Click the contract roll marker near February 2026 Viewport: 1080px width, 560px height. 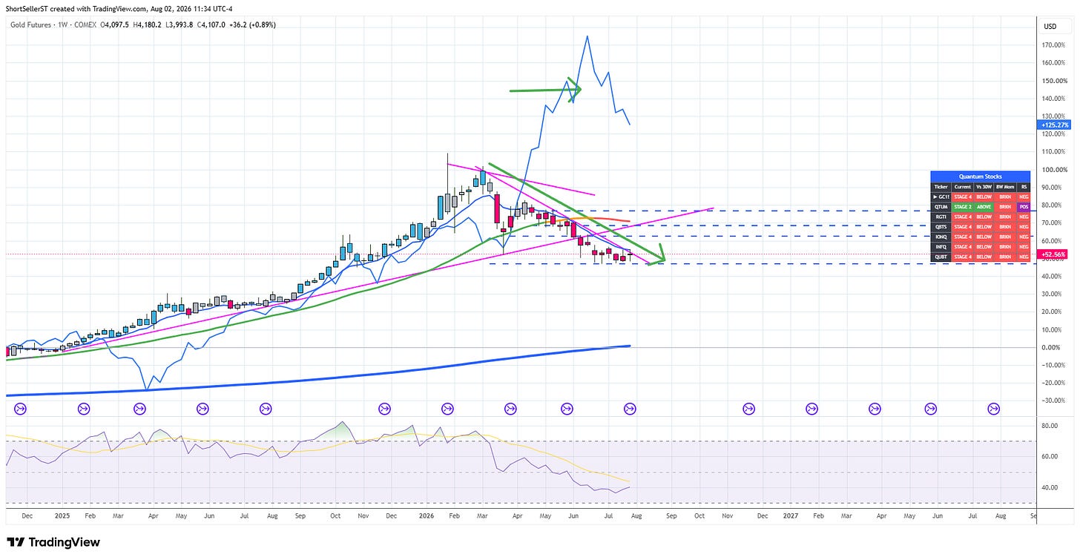pyautogui.click(x=447, y=408)
